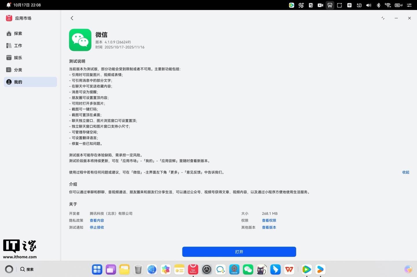Switch to the 分类 section

coord(18,70)
